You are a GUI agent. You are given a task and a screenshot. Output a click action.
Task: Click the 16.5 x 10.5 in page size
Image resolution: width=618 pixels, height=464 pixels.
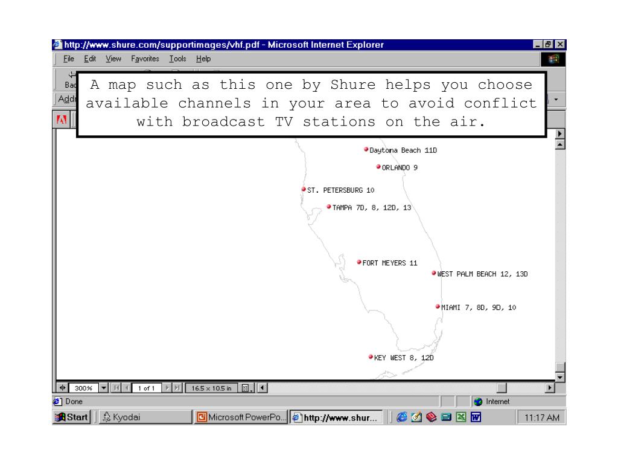[212, 388]
